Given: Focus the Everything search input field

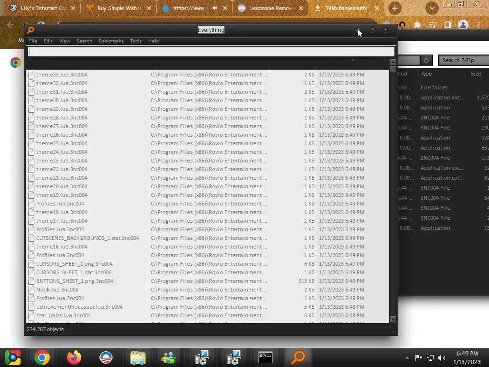Looking at the screenshot, I should coord(211,52).
